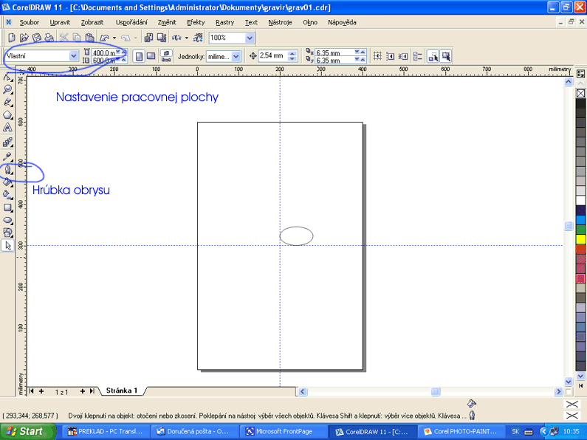Toggle snap to grid
The height and width of the screenshot is (440, 587).
coord(377,57)
